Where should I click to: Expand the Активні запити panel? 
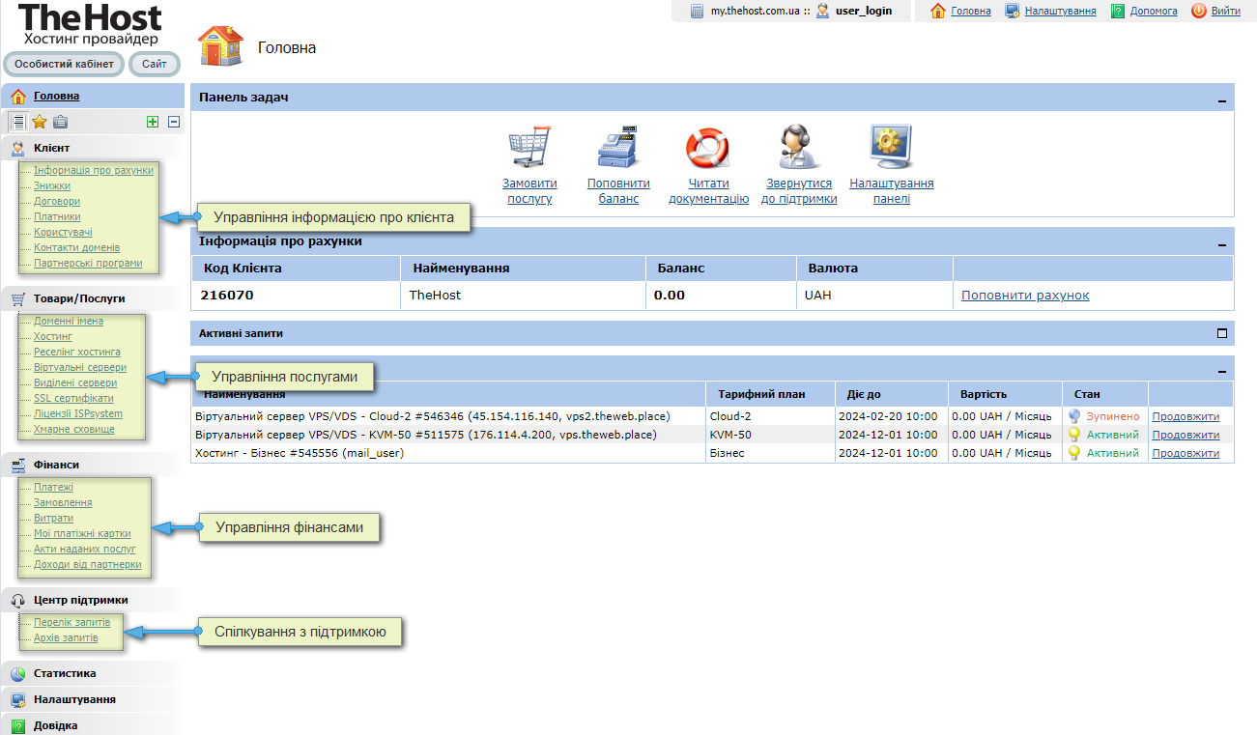tap(1222, 333)
